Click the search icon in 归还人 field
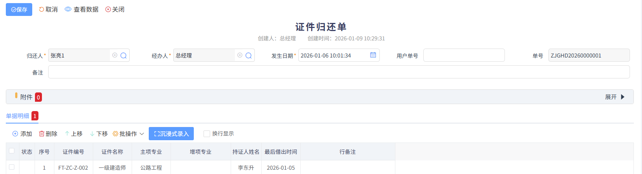Screen dimensions: 642x174 coord(124,56)
